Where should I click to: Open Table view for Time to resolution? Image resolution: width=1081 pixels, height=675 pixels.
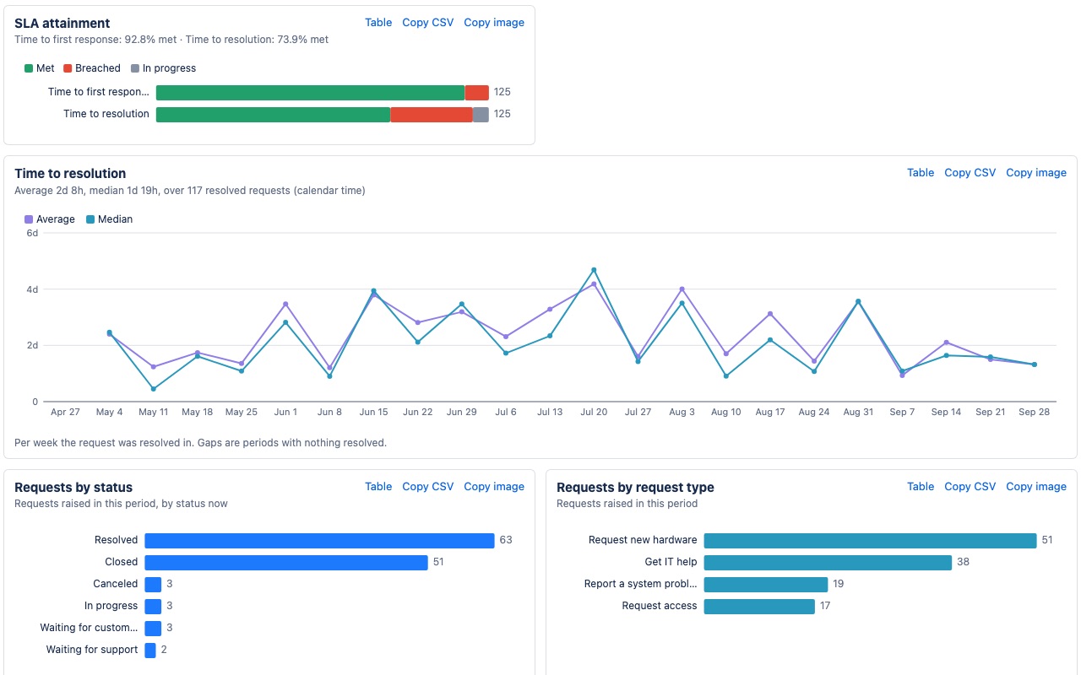(921, 173)
